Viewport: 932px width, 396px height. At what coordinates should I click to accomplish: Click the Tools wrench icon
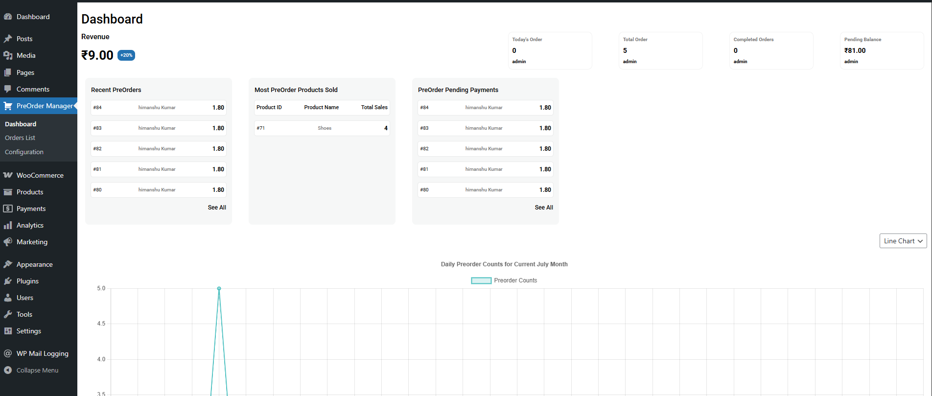(8, 314)
